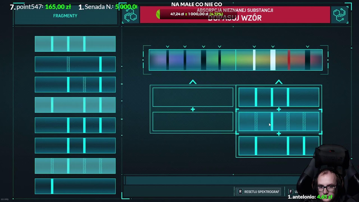Click the plus icon between the two empty slots
Image resolution: width=359 pixels, height=202 pixels.
pyautogui.click(x=193, y=109)
